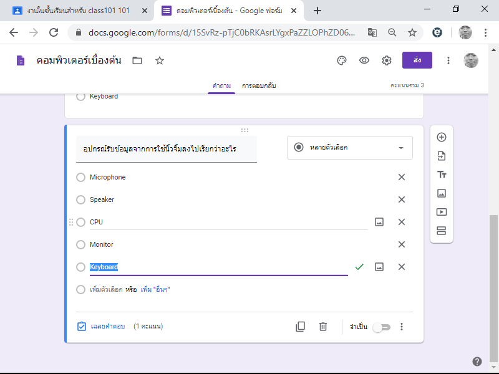Click the question card drag handle dots
499x374 pixels.
pyautogui.click(x=245, y=130)
